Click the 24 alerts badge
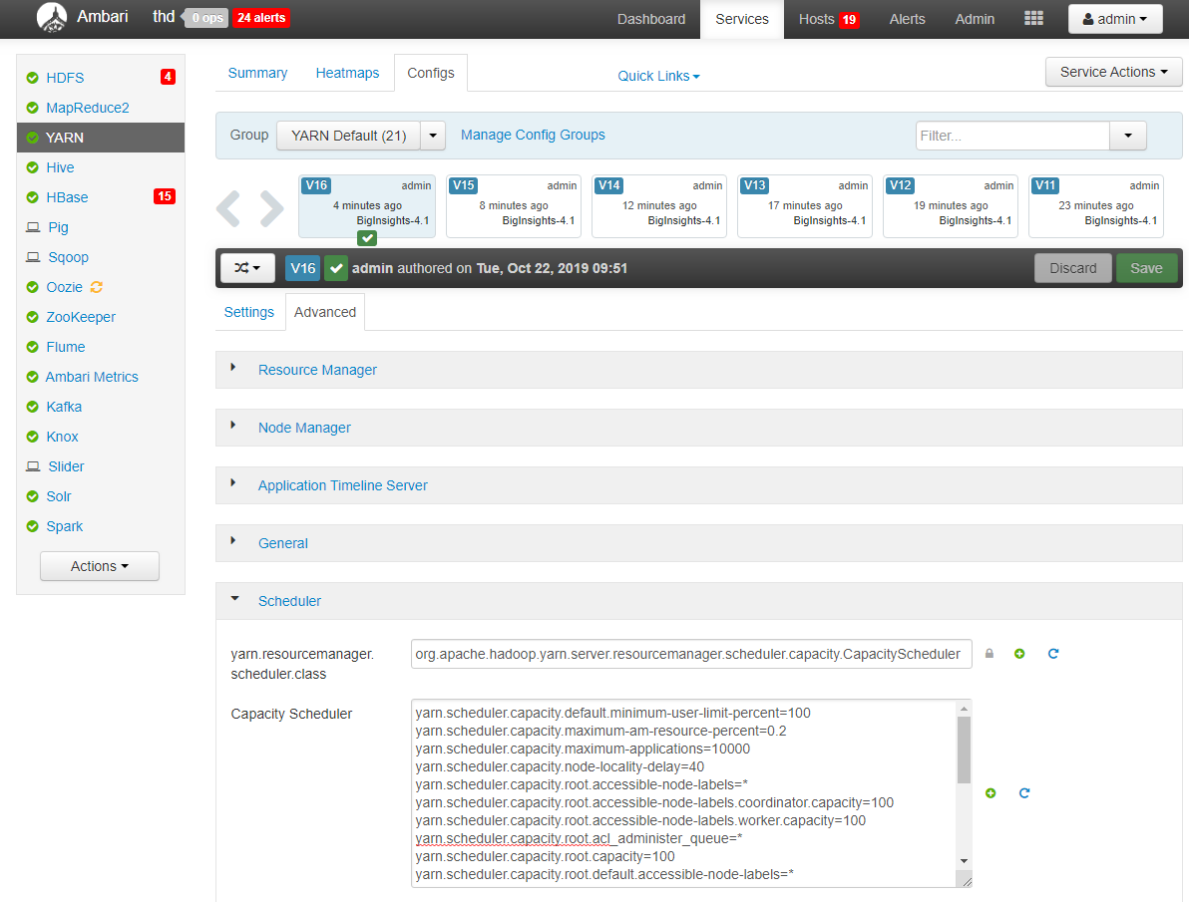This screenshot has width=1189, height=902. click(261, 17)
